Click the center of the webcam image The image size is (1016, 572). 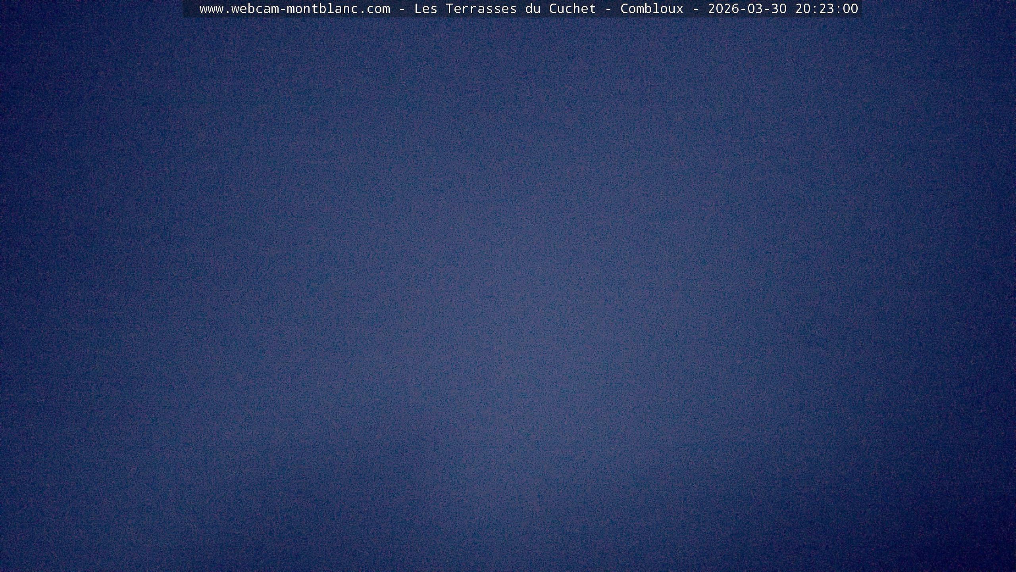pos(508,286)
